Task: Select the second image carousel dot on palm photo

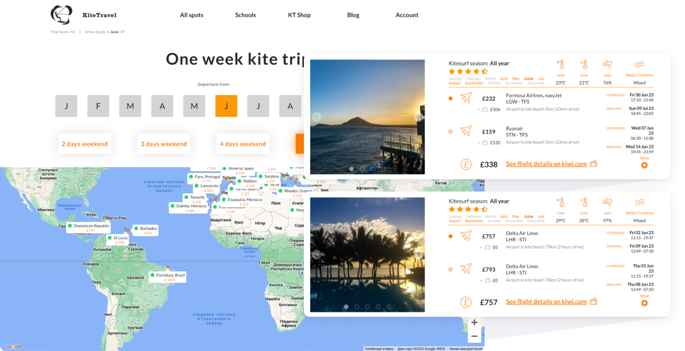Action: coord(357,307)
